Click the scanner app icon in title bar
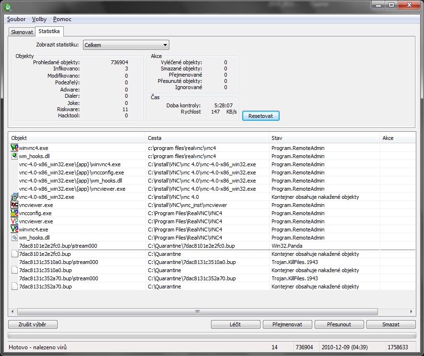 pyautogui.click(x=7, y=6)
